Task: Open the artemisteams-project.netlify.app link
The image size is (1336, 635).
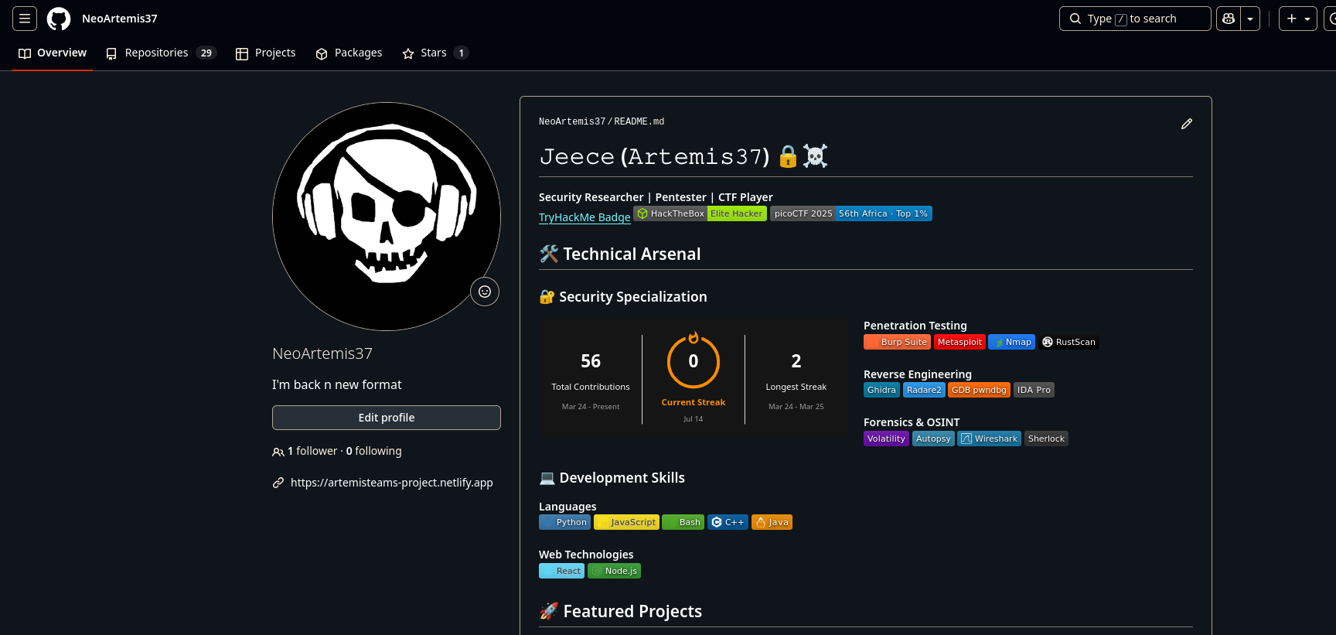Action: 392,483
